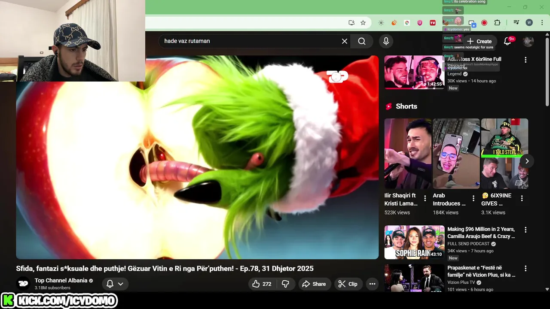Click the video player to pause
This screenshot has height=309, width=550.
pos(197,157)
